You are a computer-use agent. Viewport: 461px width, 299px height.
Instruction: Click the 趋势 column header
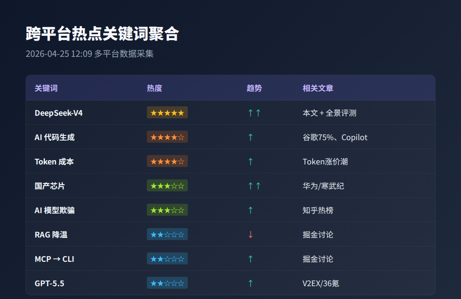254,88
